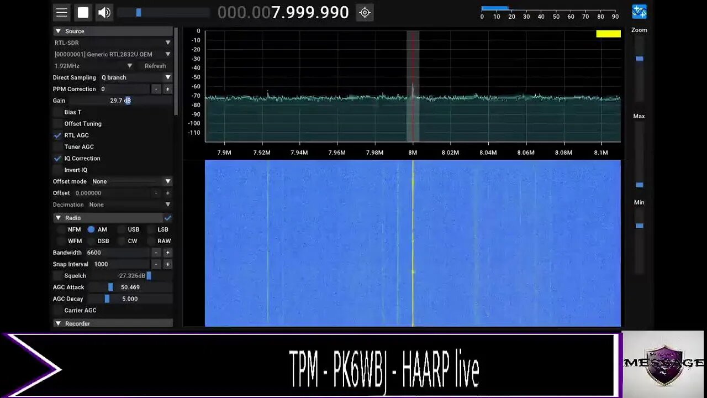
Task: Click the Snap Interval field 1000
Action: pyautogui.click(x=121, y=264)
